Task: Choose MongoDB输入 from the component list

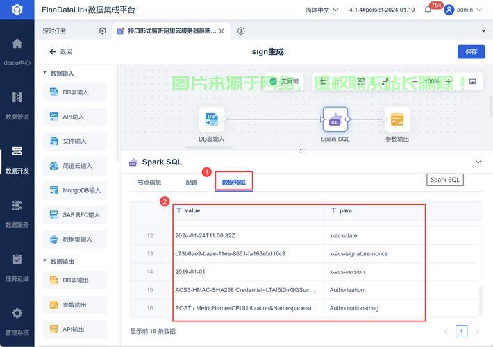Action: 75,190
